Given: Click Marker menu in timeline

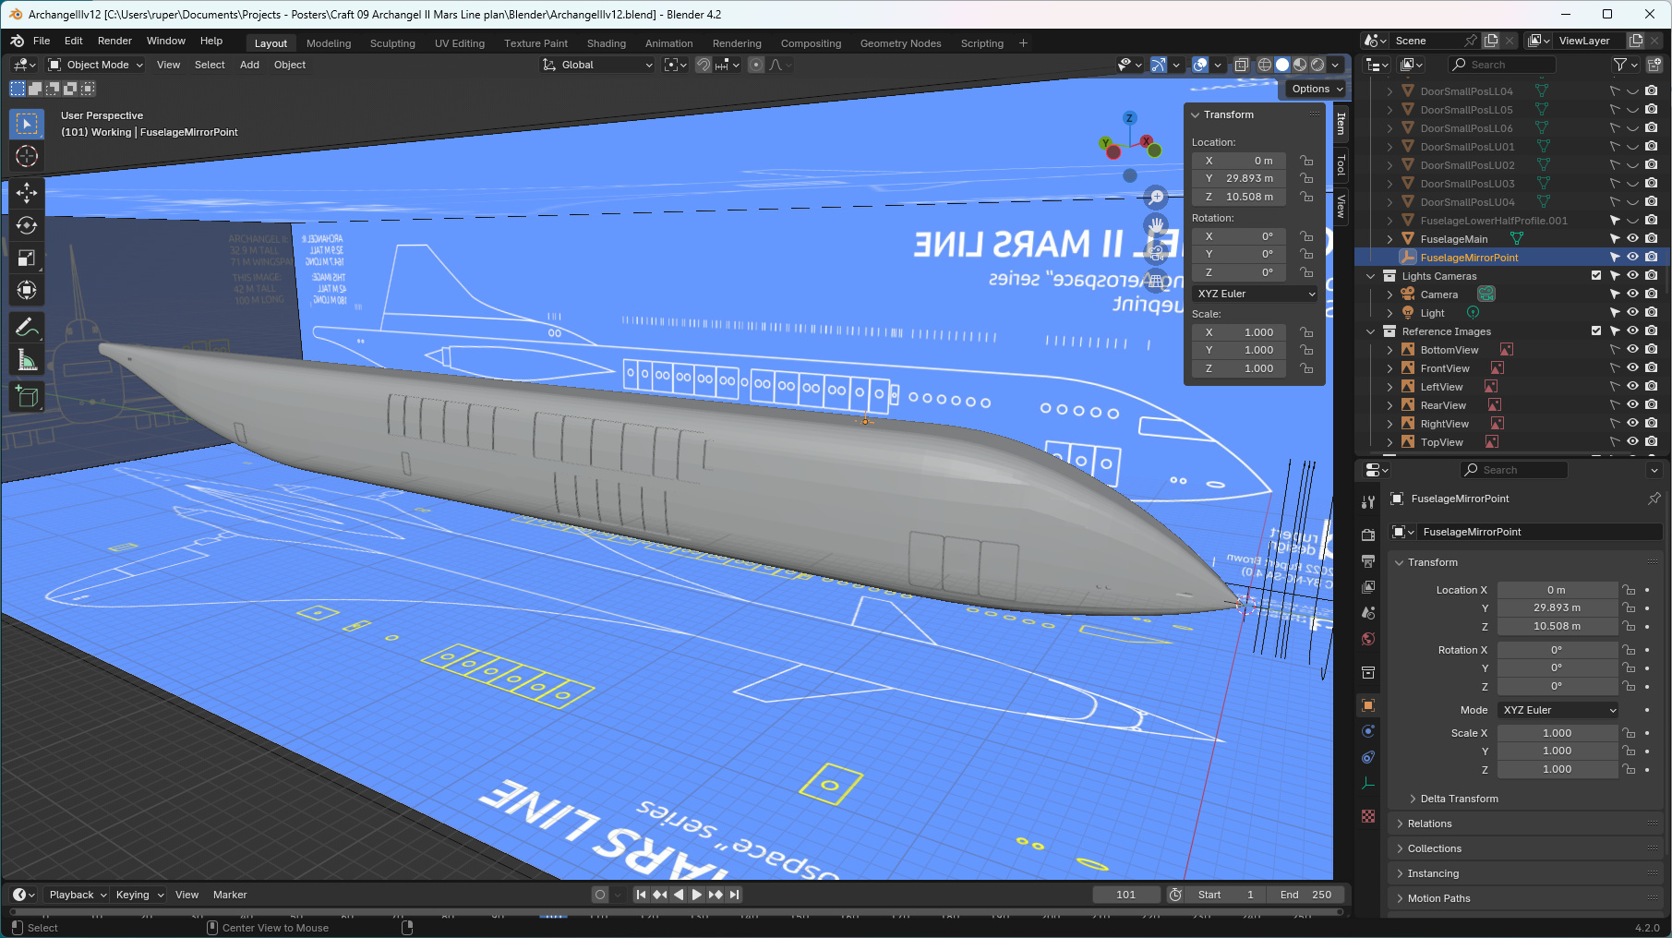Looking at the screenshot, I should coord(230,895).
